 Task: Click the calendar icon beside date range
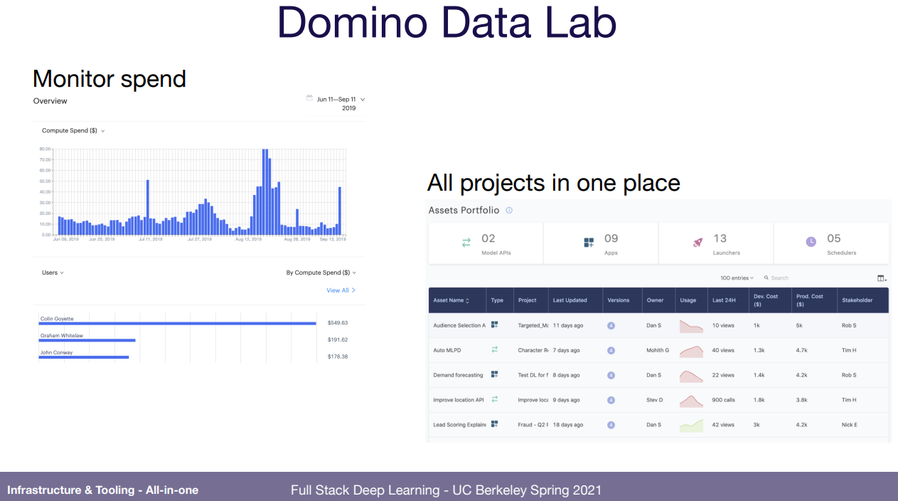tap(309, 98)
